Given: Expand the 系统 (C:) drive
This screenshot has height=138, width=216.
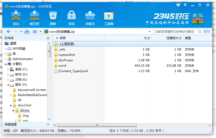Looking at the screenshot, I should coord(8,69).
